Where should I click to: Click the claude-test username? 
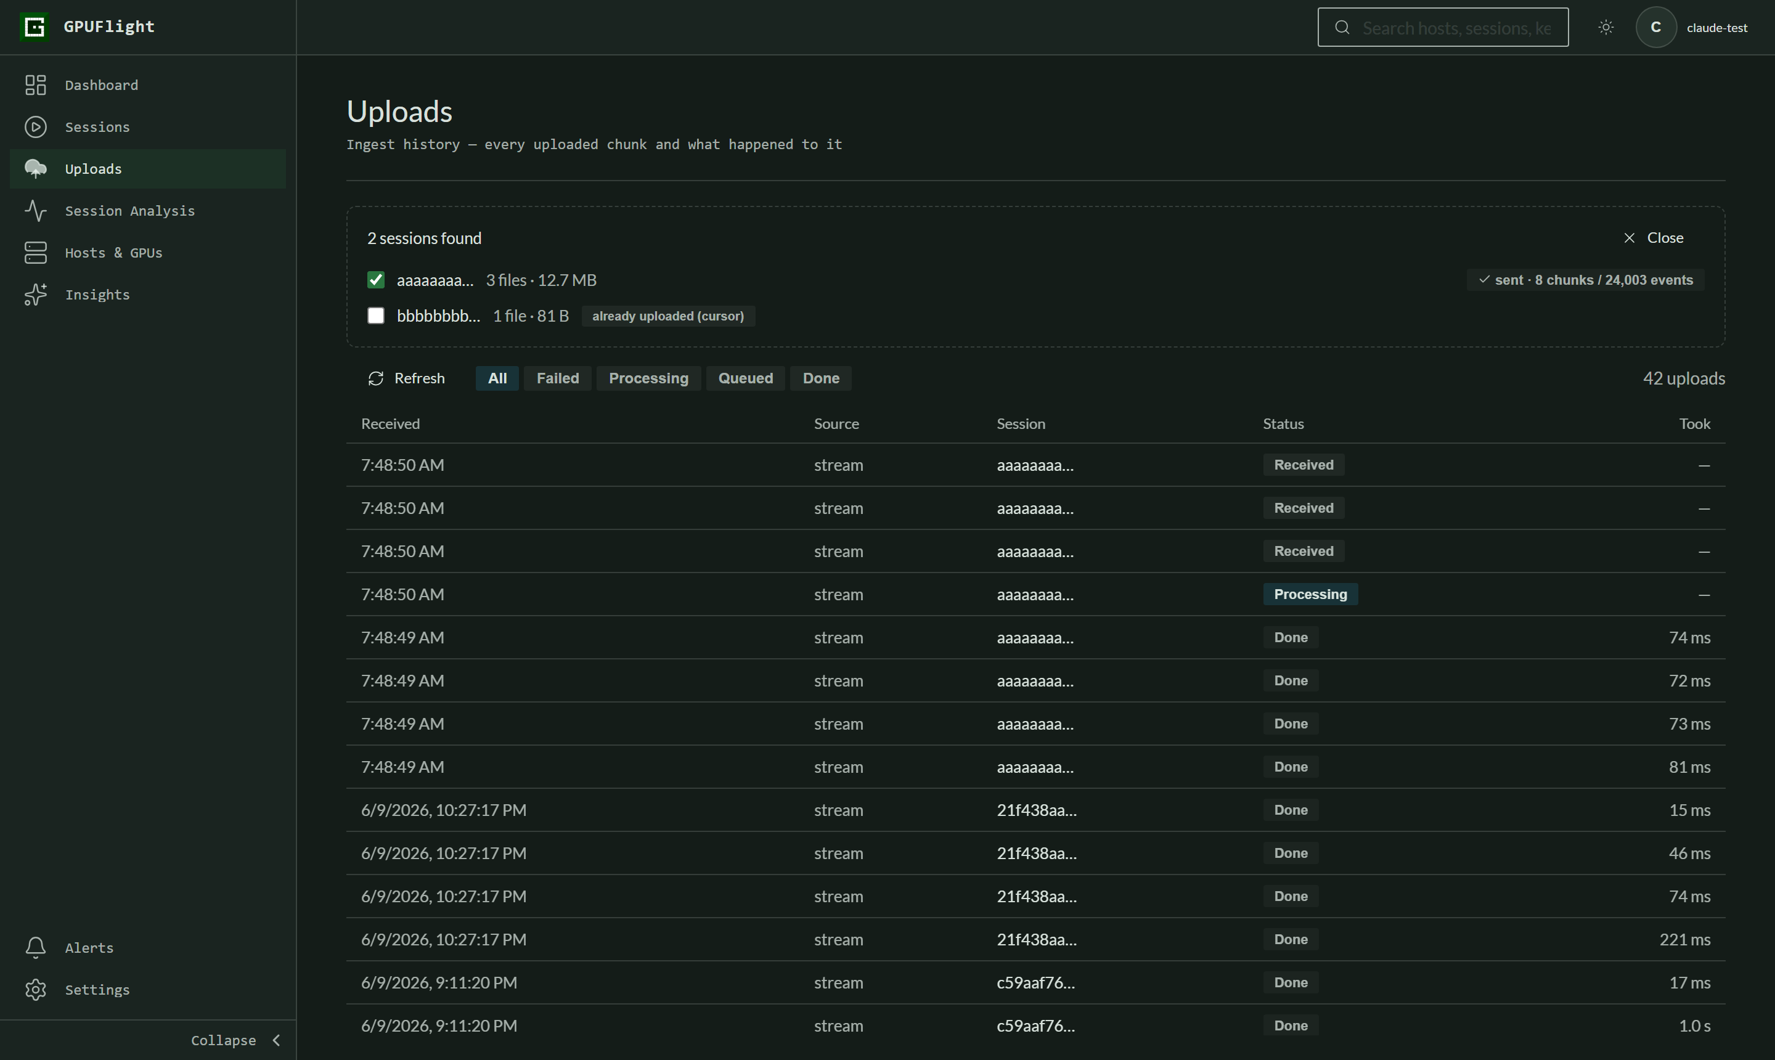pyautogui.click(x=1717, y=28)
